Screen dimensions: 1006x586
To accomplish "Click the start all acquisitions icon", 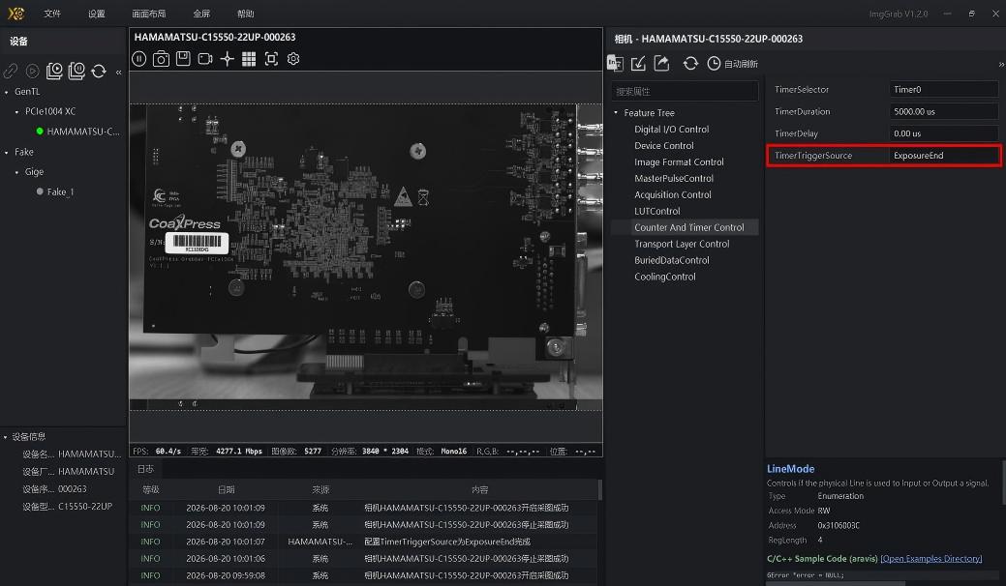I will point(54,71).
